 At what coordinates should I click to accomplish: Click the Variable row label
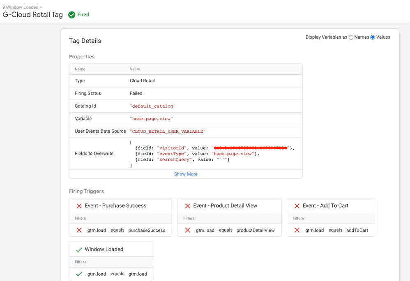pyautogui.click(x=83, y=118)
